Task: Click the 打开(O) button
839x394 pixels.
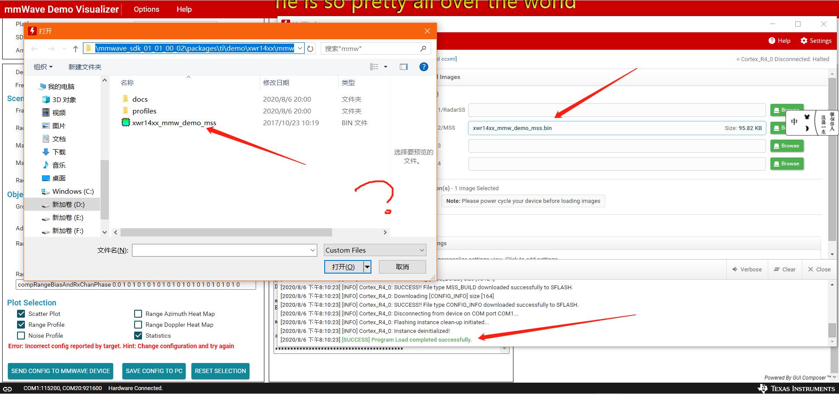Action: (x=344, y=267)
